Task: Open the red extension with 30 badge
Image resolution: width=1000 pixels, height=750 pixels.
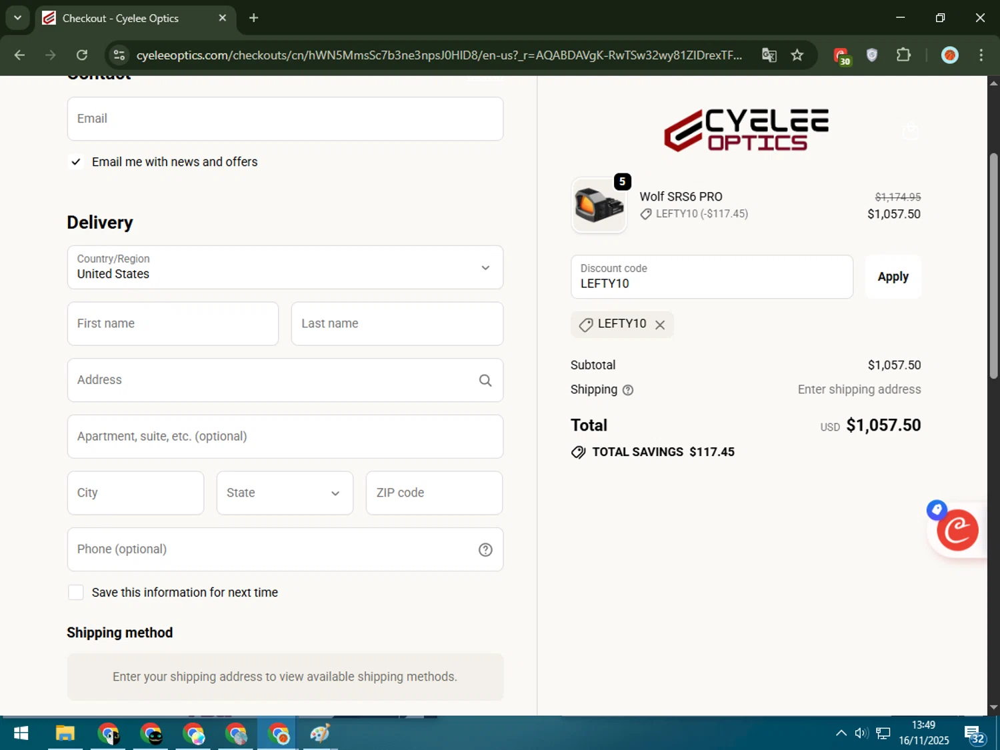Action: [842, 56]
